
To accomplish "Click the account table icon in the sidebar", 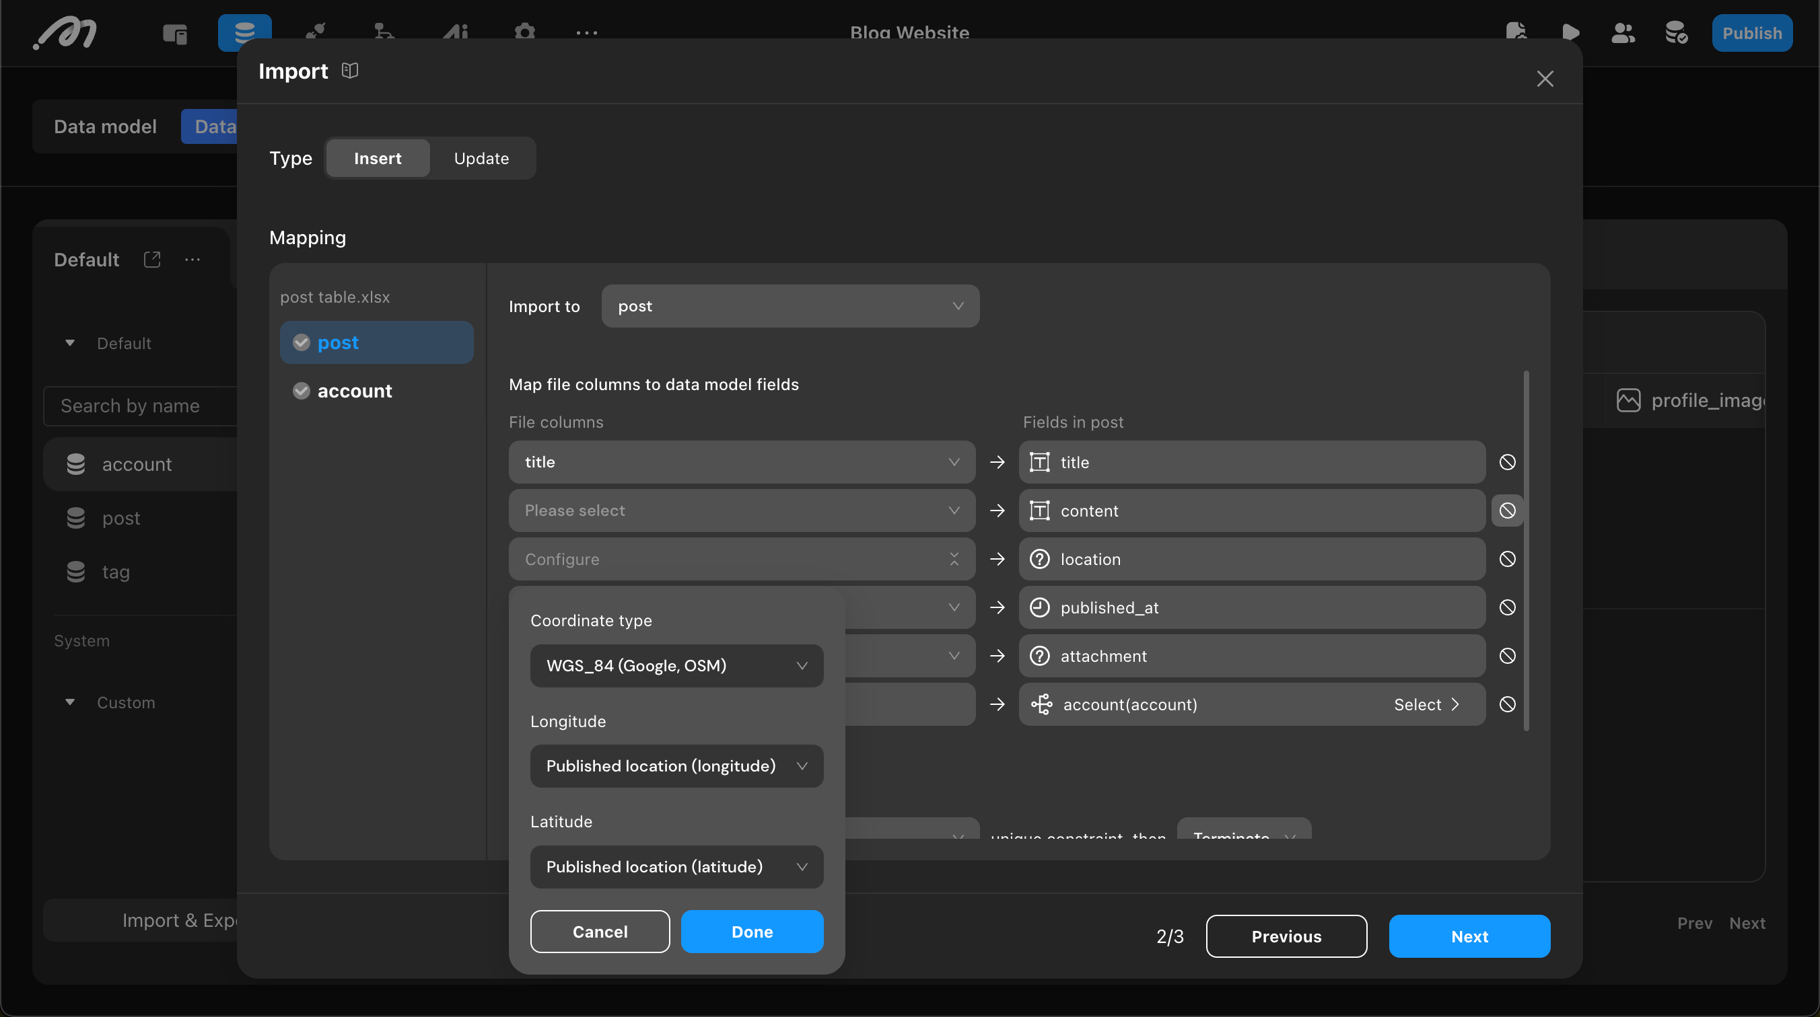I will tap(75, 464).
